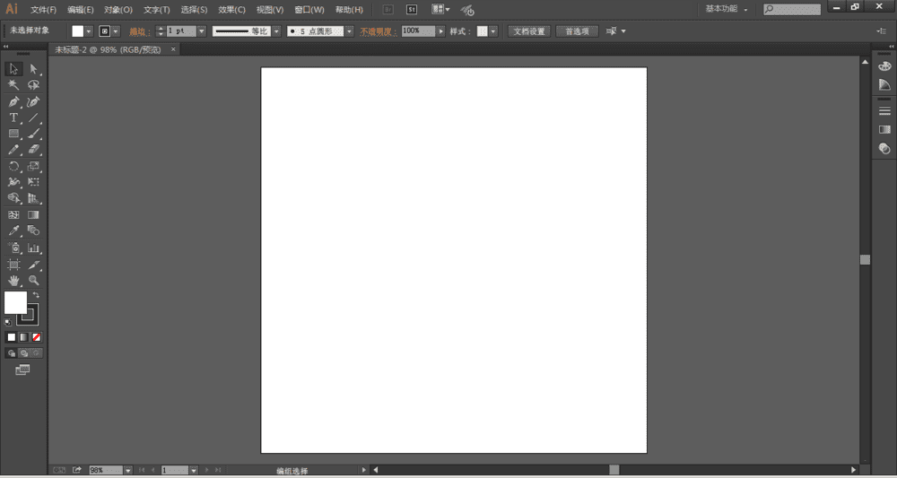Open zoom level dropdown next to 98%
The height and width of the screenshot is (478, 897).
coord(127,470)
